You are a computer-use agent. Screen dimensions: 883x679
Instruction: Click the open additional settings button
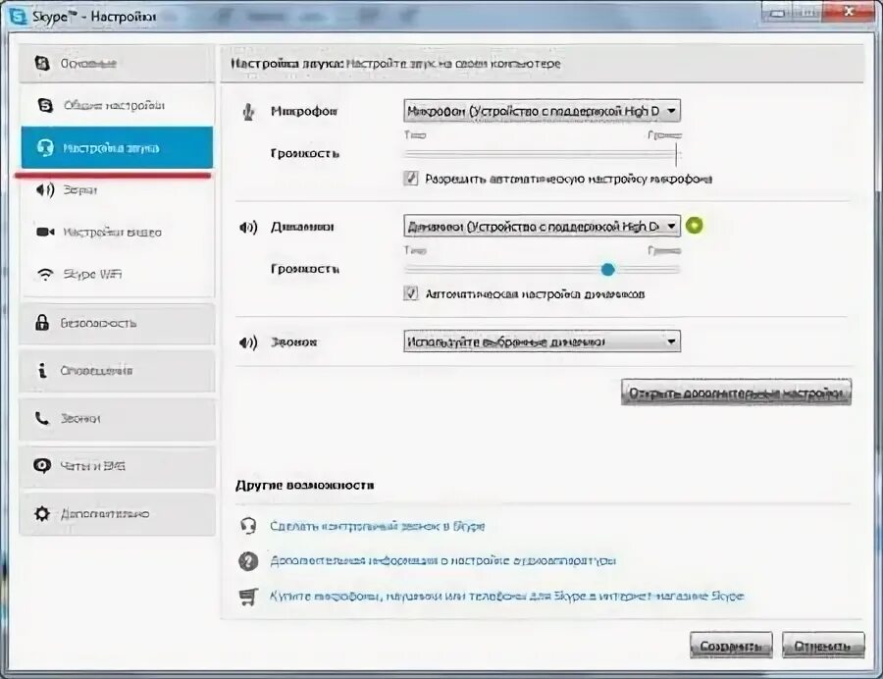tap(736, 392)
